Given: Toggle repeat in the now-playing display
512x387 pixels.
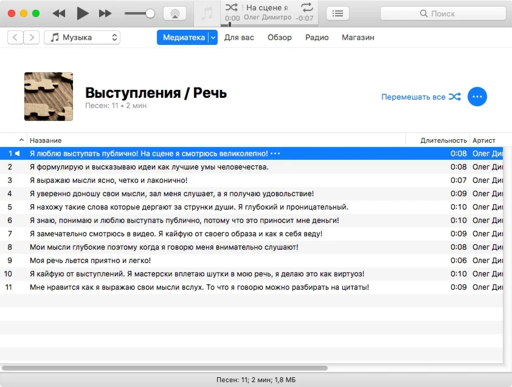Looking at the screenshot, I should pos(306,7).
